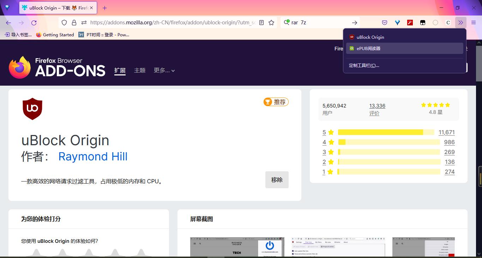Click the tracking protection shield icon
This screenshot has width=482, height=258.
click(x=64, y=23)
